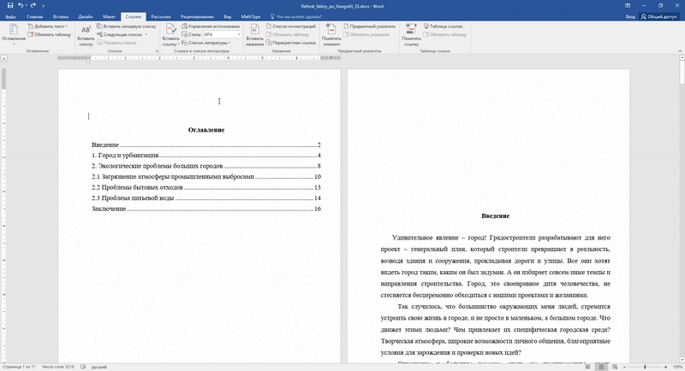Click the Оглавление heading in document

pyautogui.click(x=206, y=130)
